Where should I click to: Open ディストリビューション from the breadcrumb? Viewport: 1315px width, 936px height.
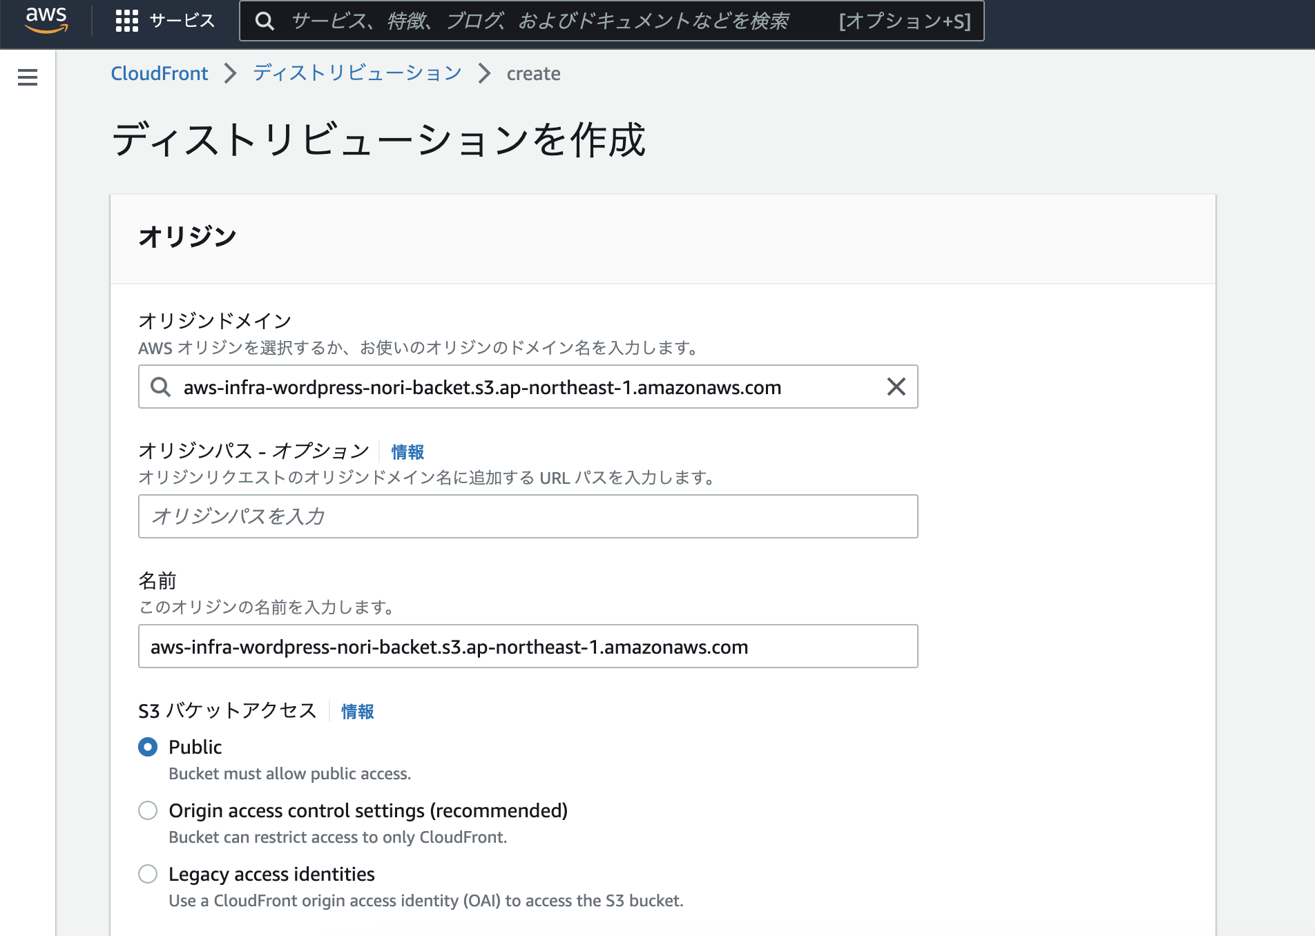tap(356, 72)
